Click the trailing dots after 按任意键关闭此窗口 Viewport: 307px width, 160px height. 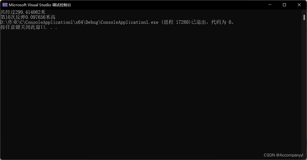coord(52,28)
